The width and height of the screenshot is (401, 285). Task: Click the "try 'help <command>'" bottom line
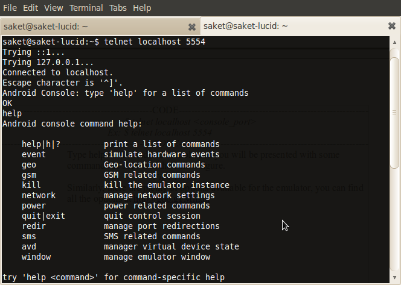(114, 277)
